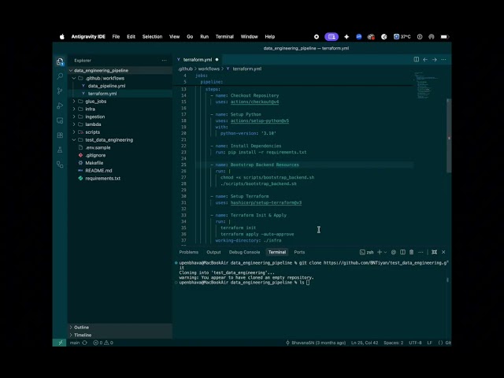Image resolution: width=504 pixels, height=378 pixels.
Task: Change end of line sequence LF
Action: pos(429,343)
